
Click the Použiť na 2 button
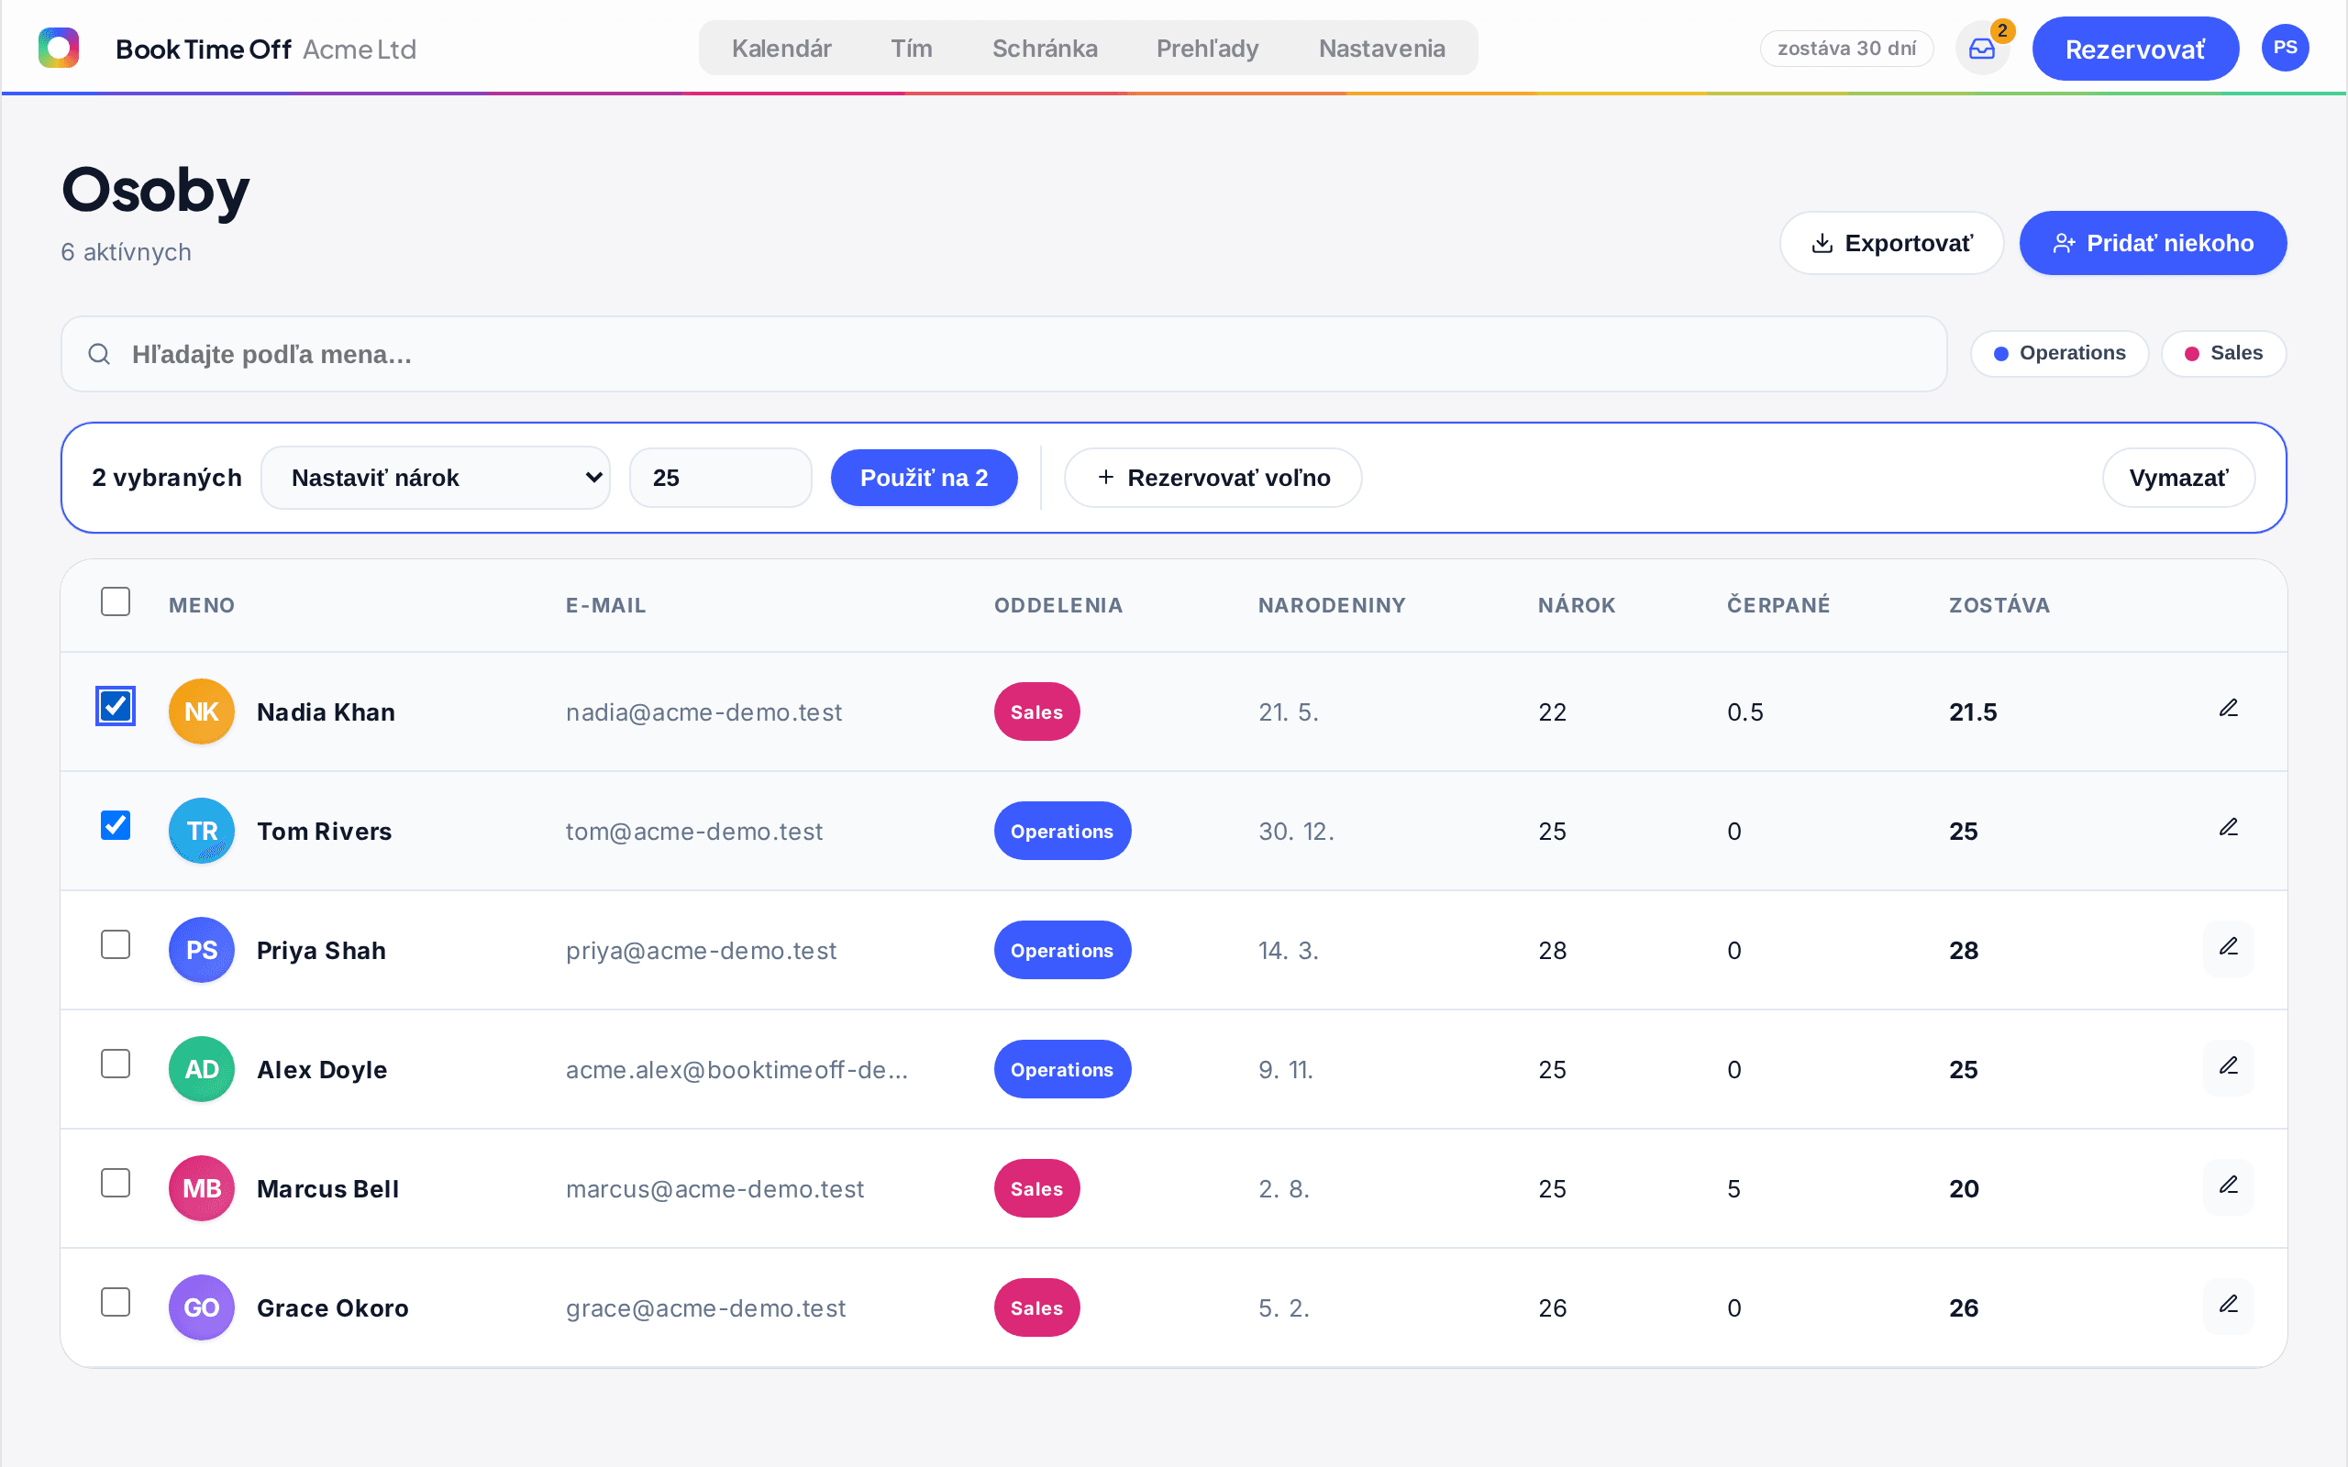(x=924, y=478)
